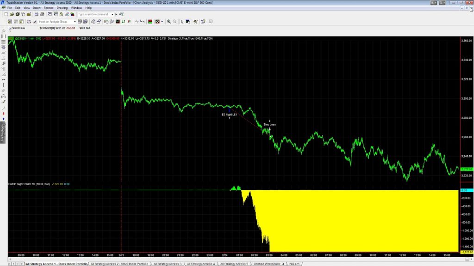This screenshot has height=266, width=474.
Task: Open the Drawing menu
Action: [x=62, y=8]
